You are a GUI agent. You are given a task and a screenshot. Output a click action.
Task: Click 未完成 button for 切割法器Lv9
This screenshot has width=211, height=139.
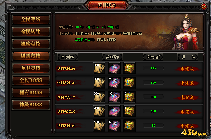click(187, 126)
